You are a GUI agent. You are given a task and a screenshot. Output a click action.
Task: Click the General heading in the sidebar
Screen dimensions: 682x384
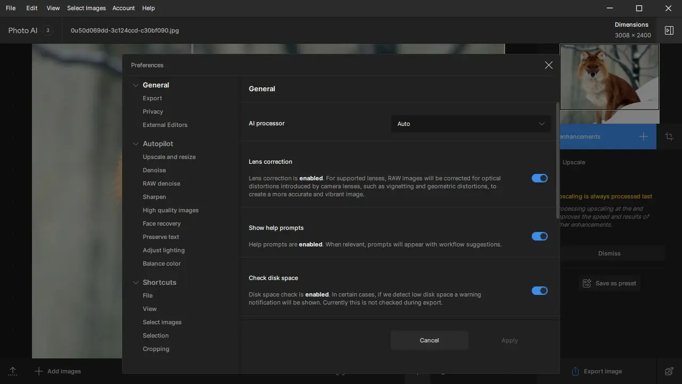[x=156, y=85]
